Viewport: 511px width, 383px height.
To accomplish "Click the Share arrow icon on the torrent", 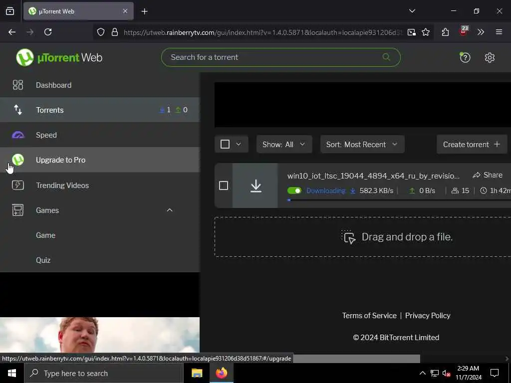I will (x=477, y=175).
